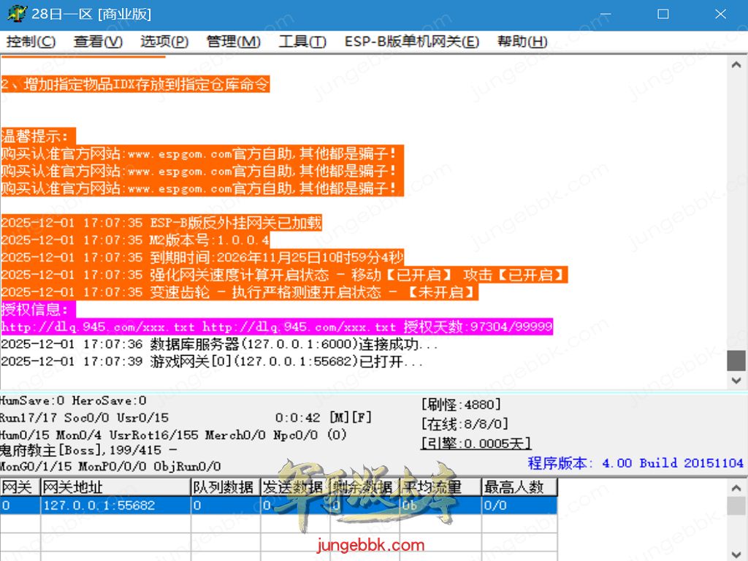Viewport: 748px width, 561px height.
Task: Click the 引擎:0.0005天 status label
Action: pos(476,443)
